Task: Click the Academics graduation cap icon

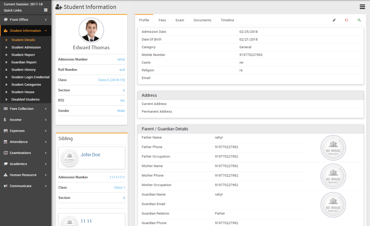Action: pyautogui.click(x=5, y=164)
